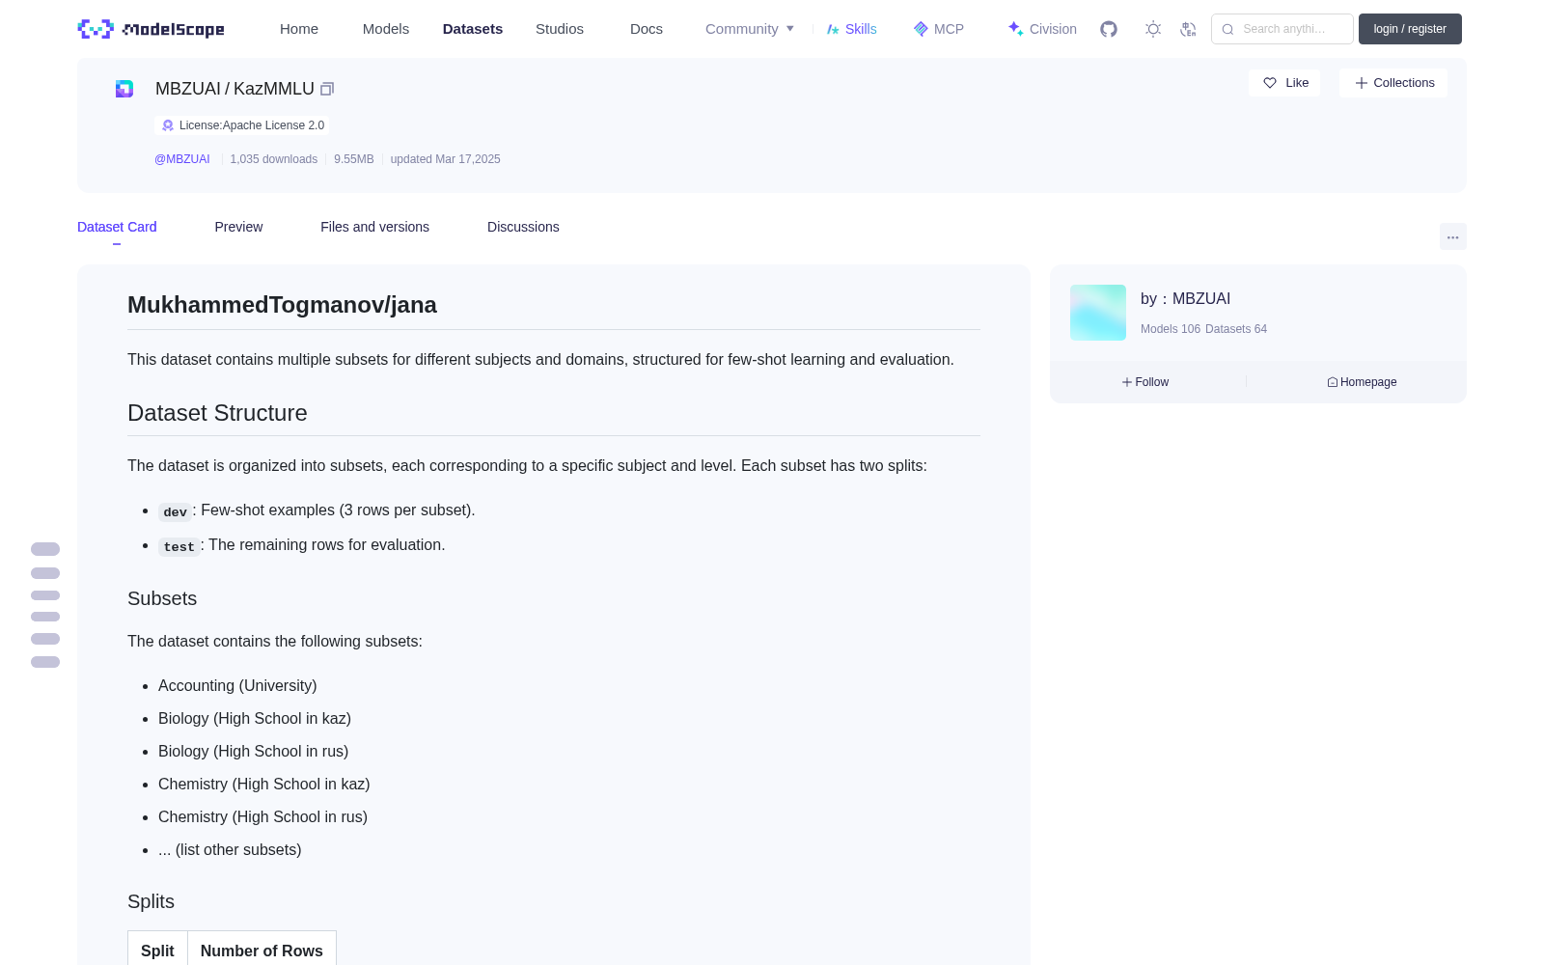Click the login / register button
The width and height of the screenshot is (1544, 965).
pos(1410,29)
